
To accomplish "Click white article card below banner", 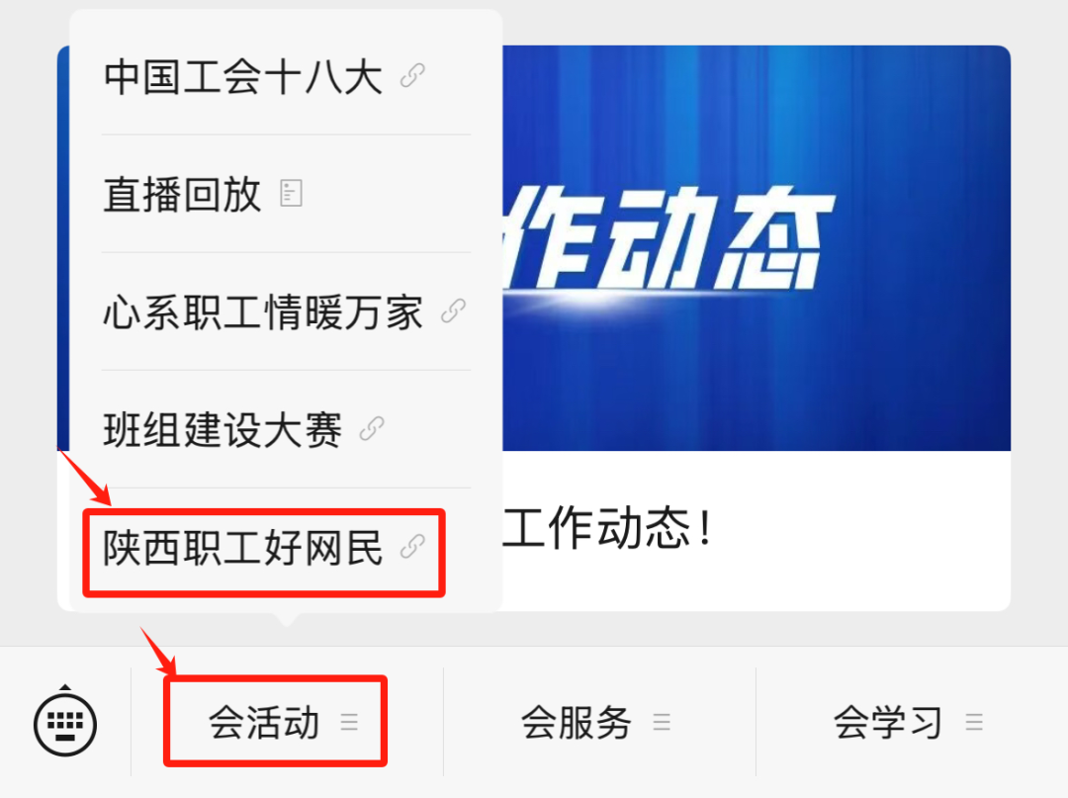I will pos(756,530).
